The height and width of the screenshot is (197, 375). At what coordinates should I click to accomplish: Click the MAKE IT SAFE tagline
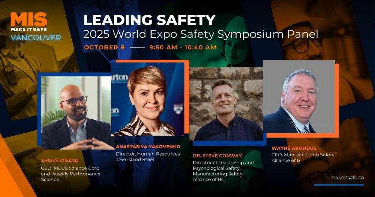(x=29, y=29)
